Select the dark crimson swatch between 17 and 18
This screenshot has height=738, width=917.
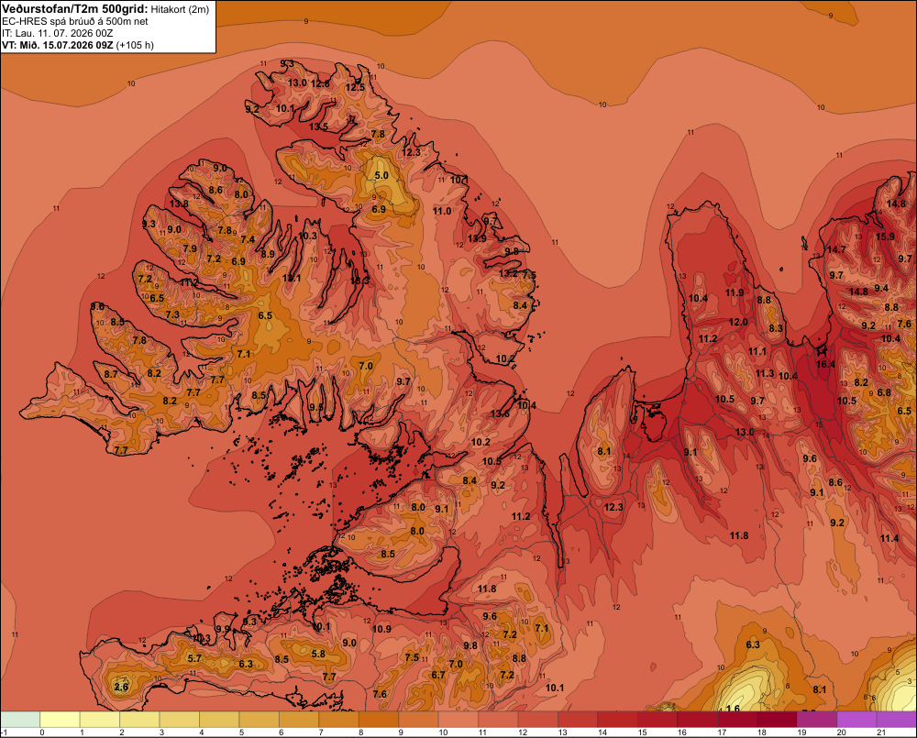pos(737,720)
